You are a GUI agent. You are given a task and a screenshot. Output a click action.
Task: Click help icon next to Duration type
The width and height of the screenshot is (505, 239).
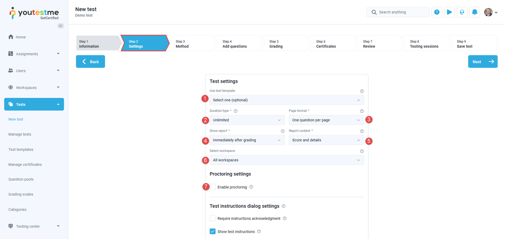point(235,111)
